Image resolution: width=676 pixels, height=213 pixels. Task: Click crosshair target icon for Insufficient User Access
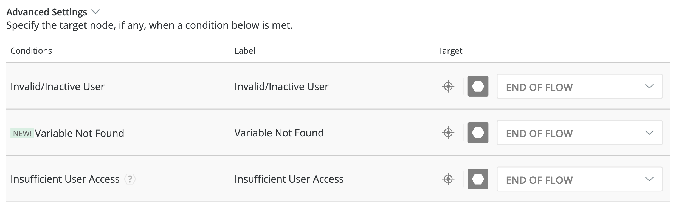[448, 179]
